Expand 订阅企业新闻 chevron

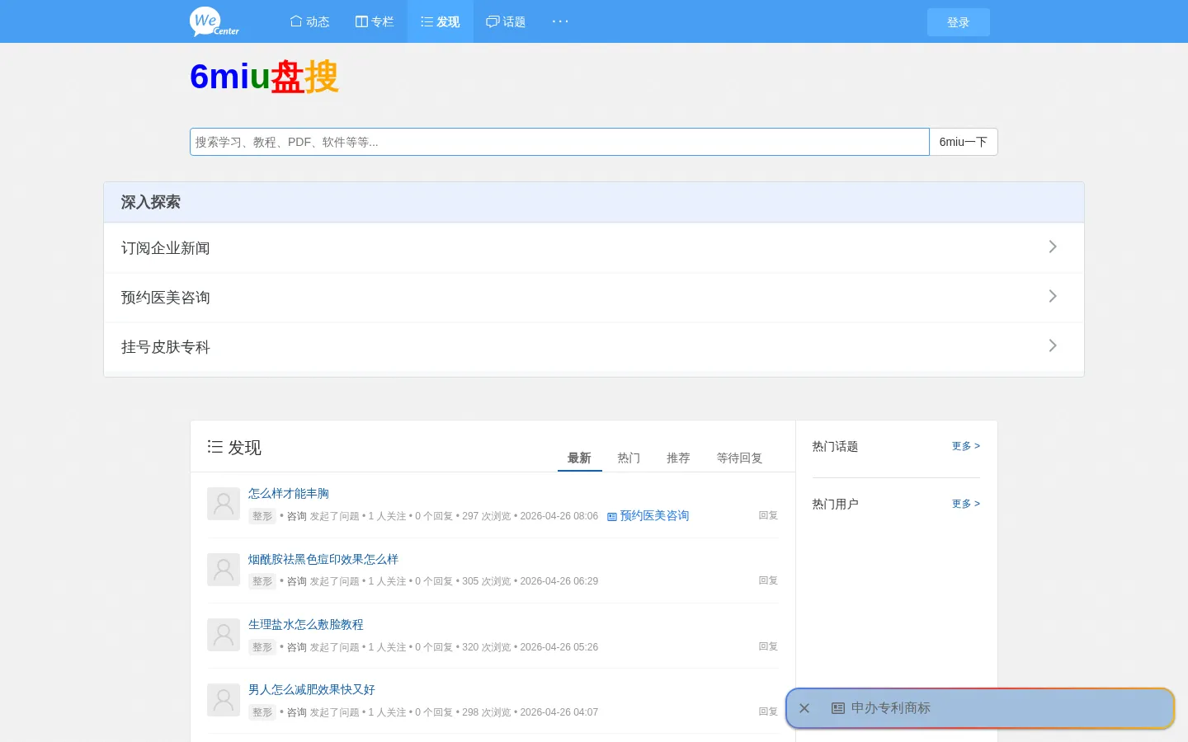pos(1053,247)
